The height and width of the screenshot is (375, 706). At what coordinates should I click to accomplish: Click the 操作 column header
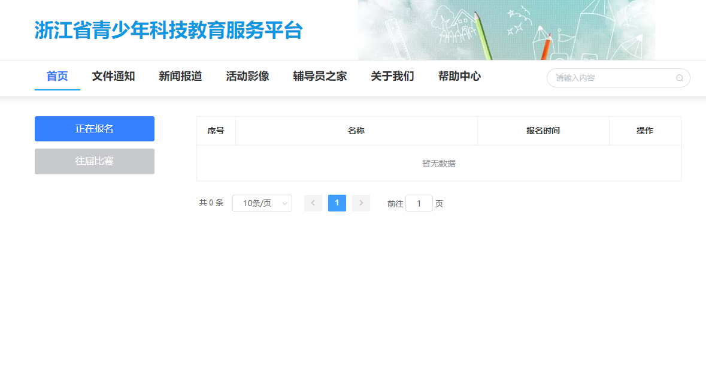(645, 131)
